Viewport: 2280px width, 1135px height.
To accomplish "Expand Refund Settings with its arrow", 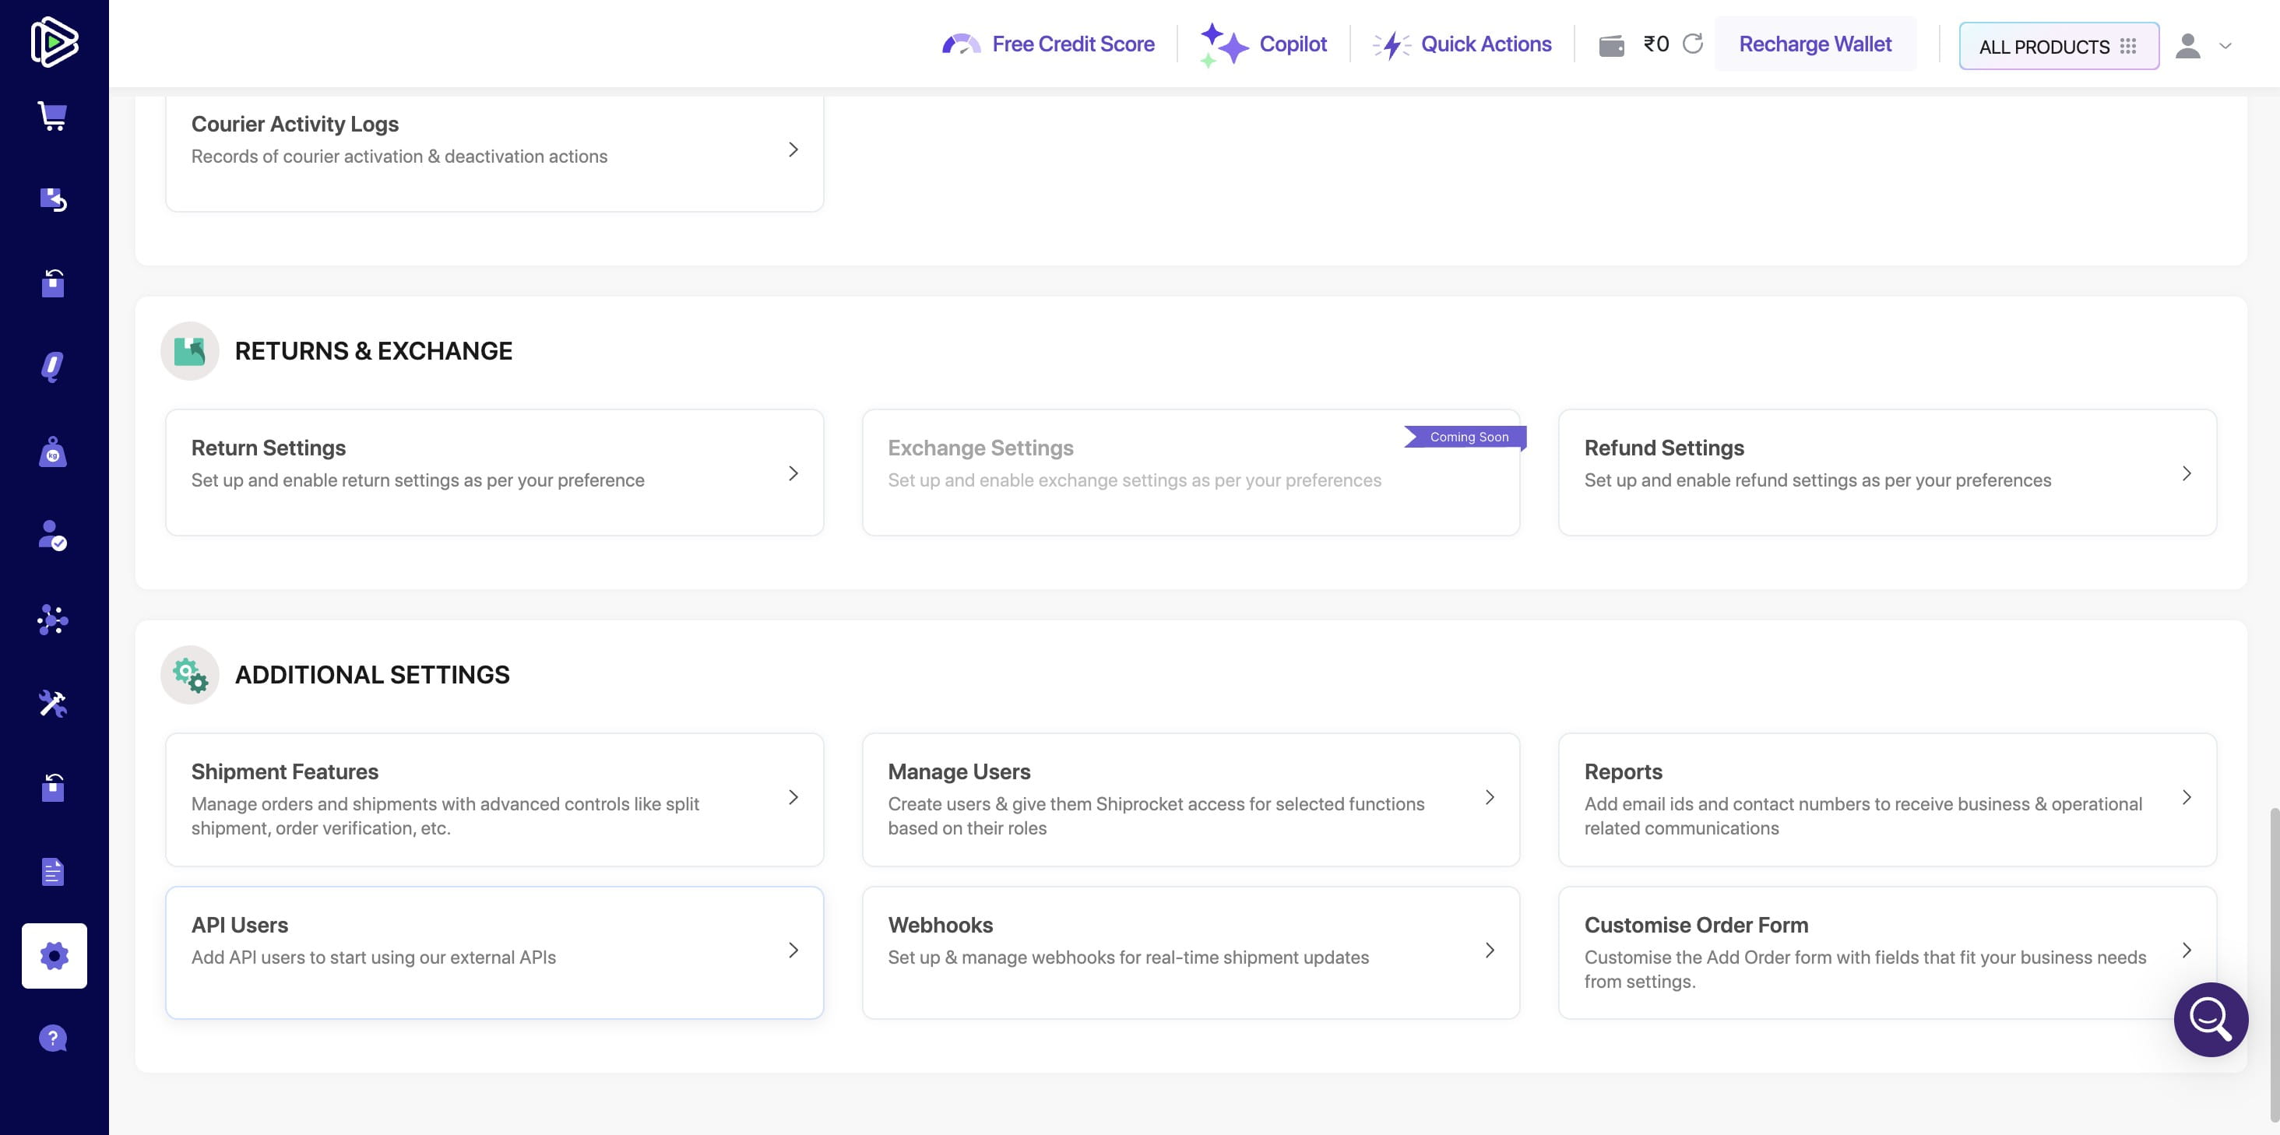I will pos(2187,473).
